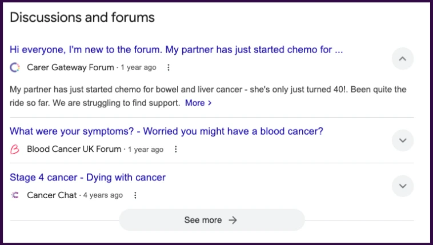
Task: Click the bowel and liver cancer snippet text
Action: click(208, 96)
